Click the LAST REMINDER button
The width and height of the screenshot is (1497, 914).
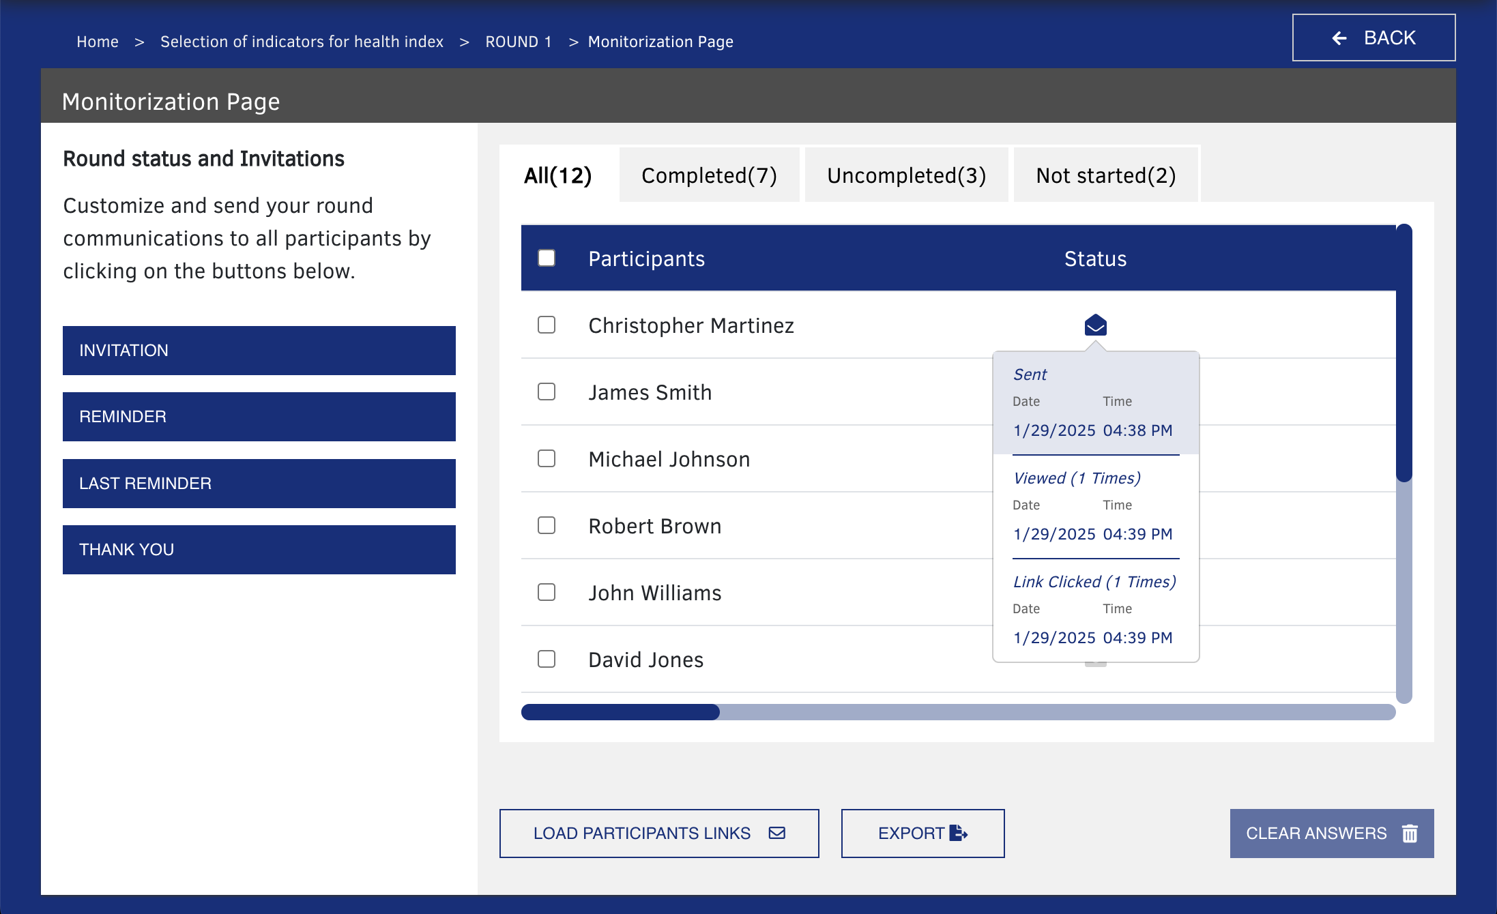tap(259, 484)
